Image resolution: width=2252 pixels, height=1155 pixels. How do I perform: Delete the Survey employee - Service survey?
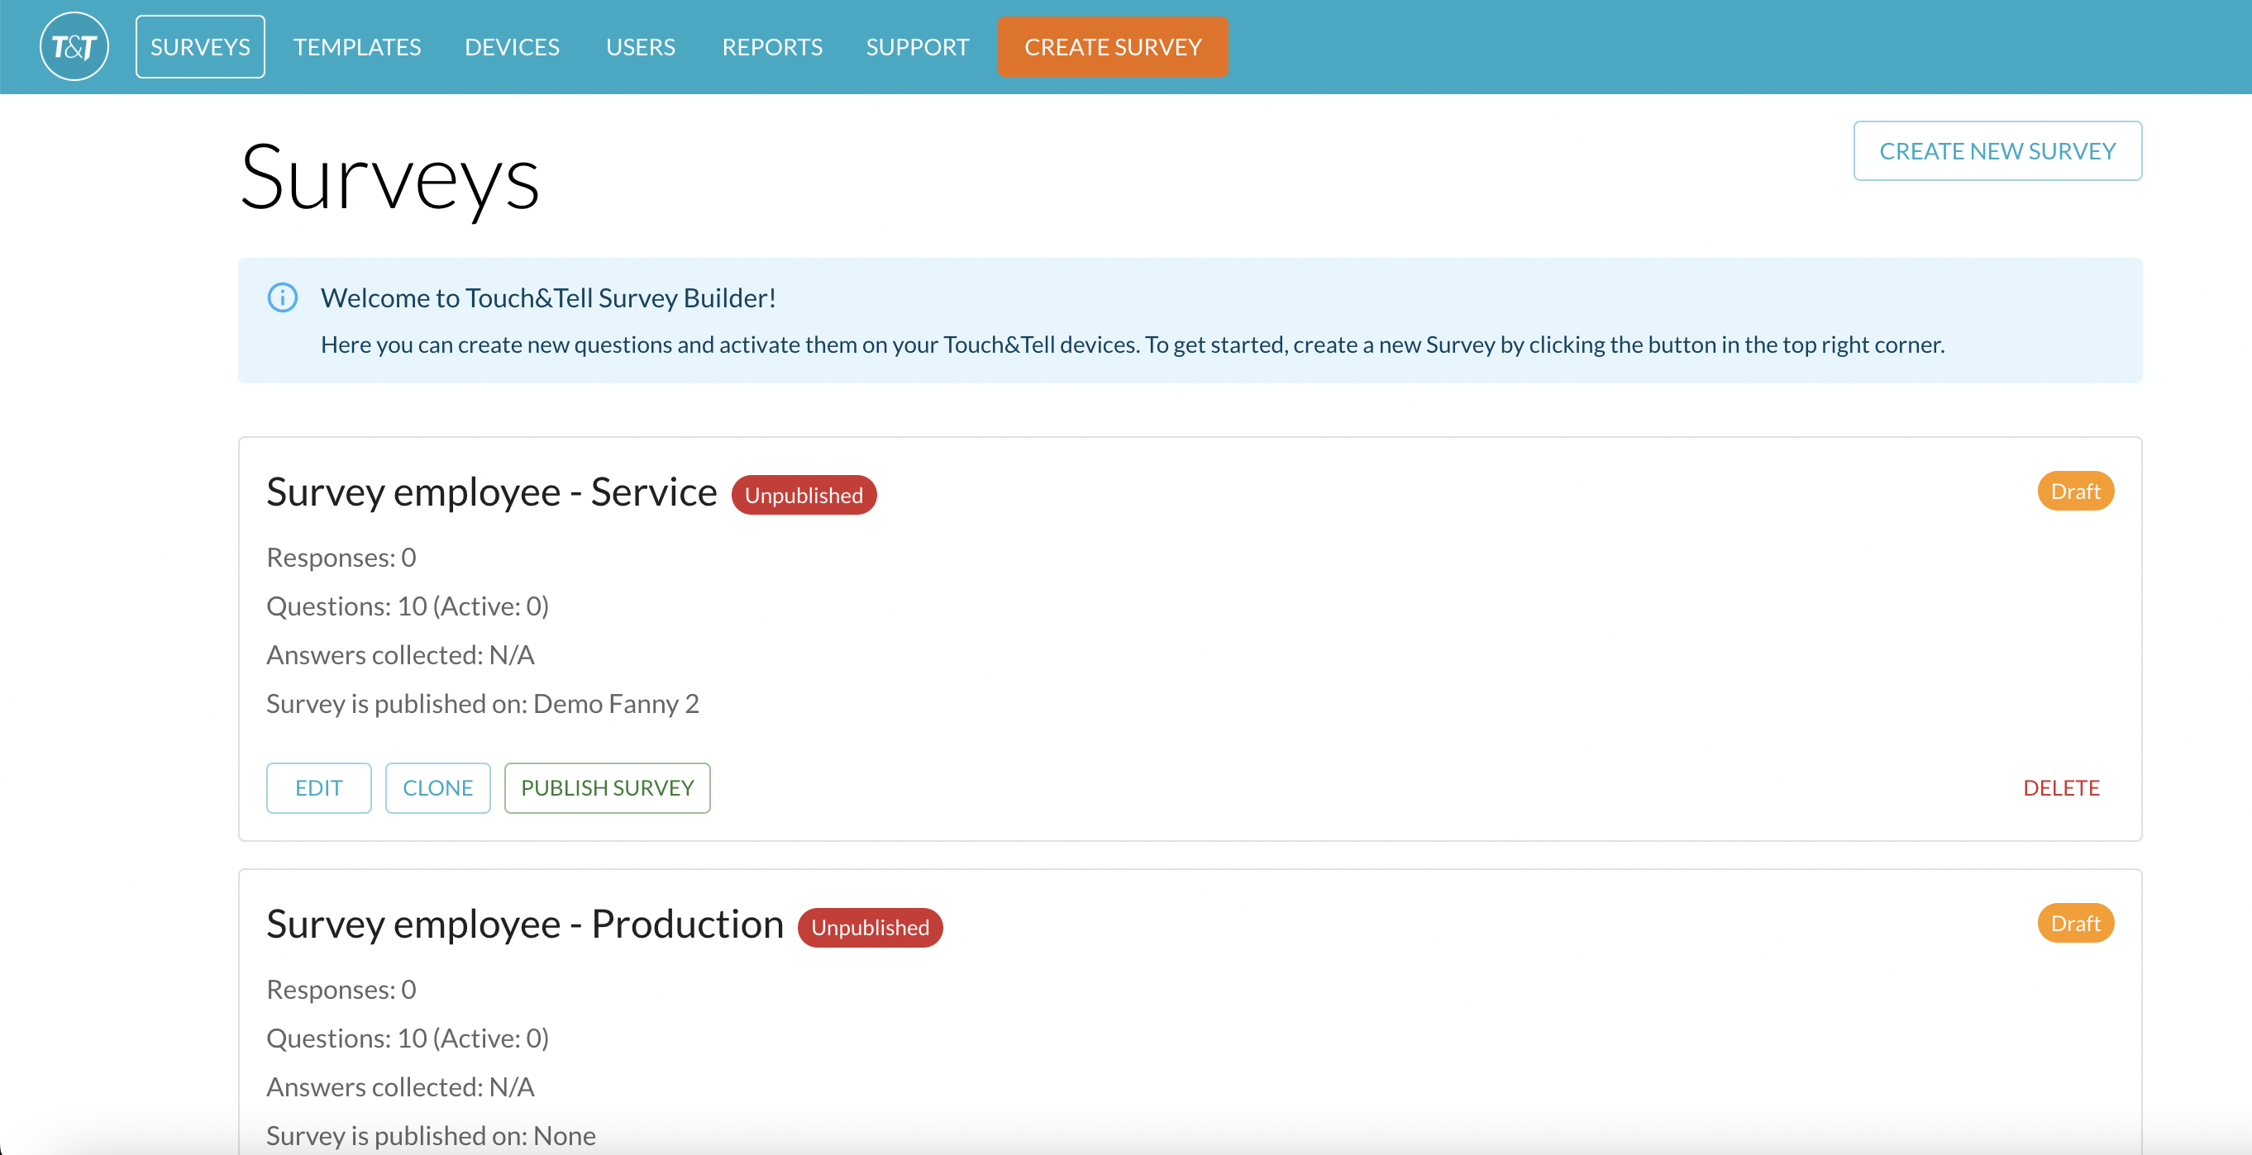click(2060, 787)
